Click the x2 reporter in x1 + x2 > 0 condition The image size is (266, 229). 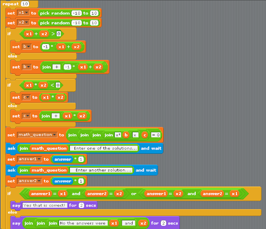tap(44, 34)
